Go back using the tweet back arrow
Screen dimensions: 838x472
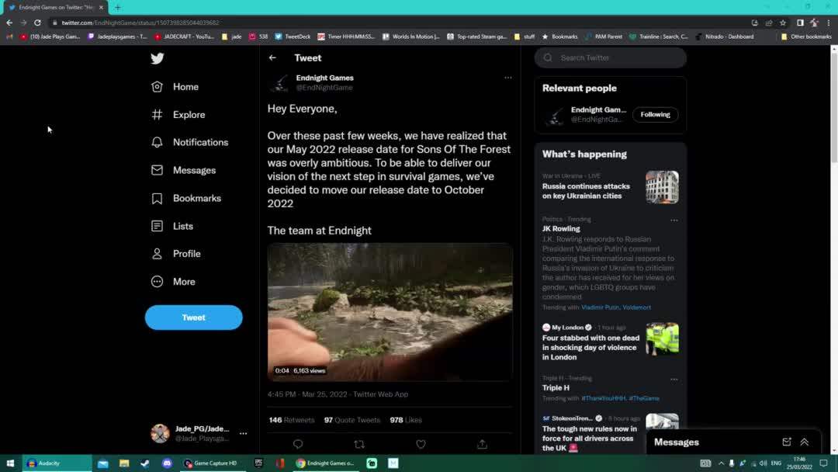click(272, 57)
